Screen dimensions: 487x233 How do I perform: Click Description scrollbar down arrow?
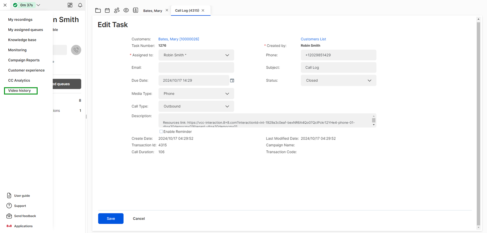pyautogui.click(x=374, y=125)
